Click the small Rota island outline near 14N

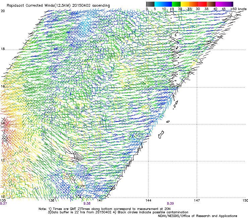pos(168,122)
